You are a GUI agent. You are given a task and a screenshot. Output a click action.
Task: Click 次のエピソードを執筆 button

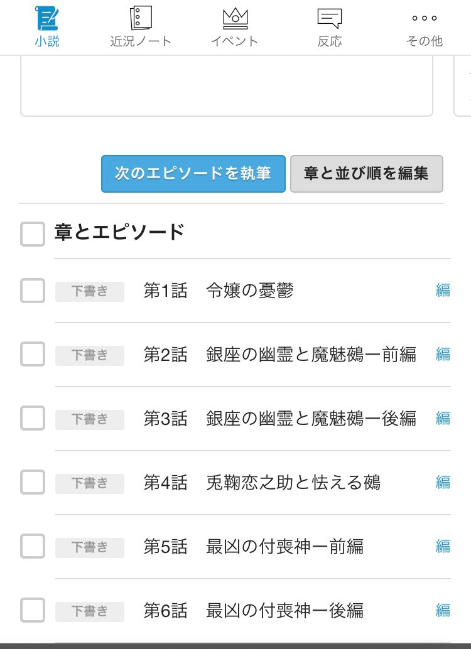point(193,174)
